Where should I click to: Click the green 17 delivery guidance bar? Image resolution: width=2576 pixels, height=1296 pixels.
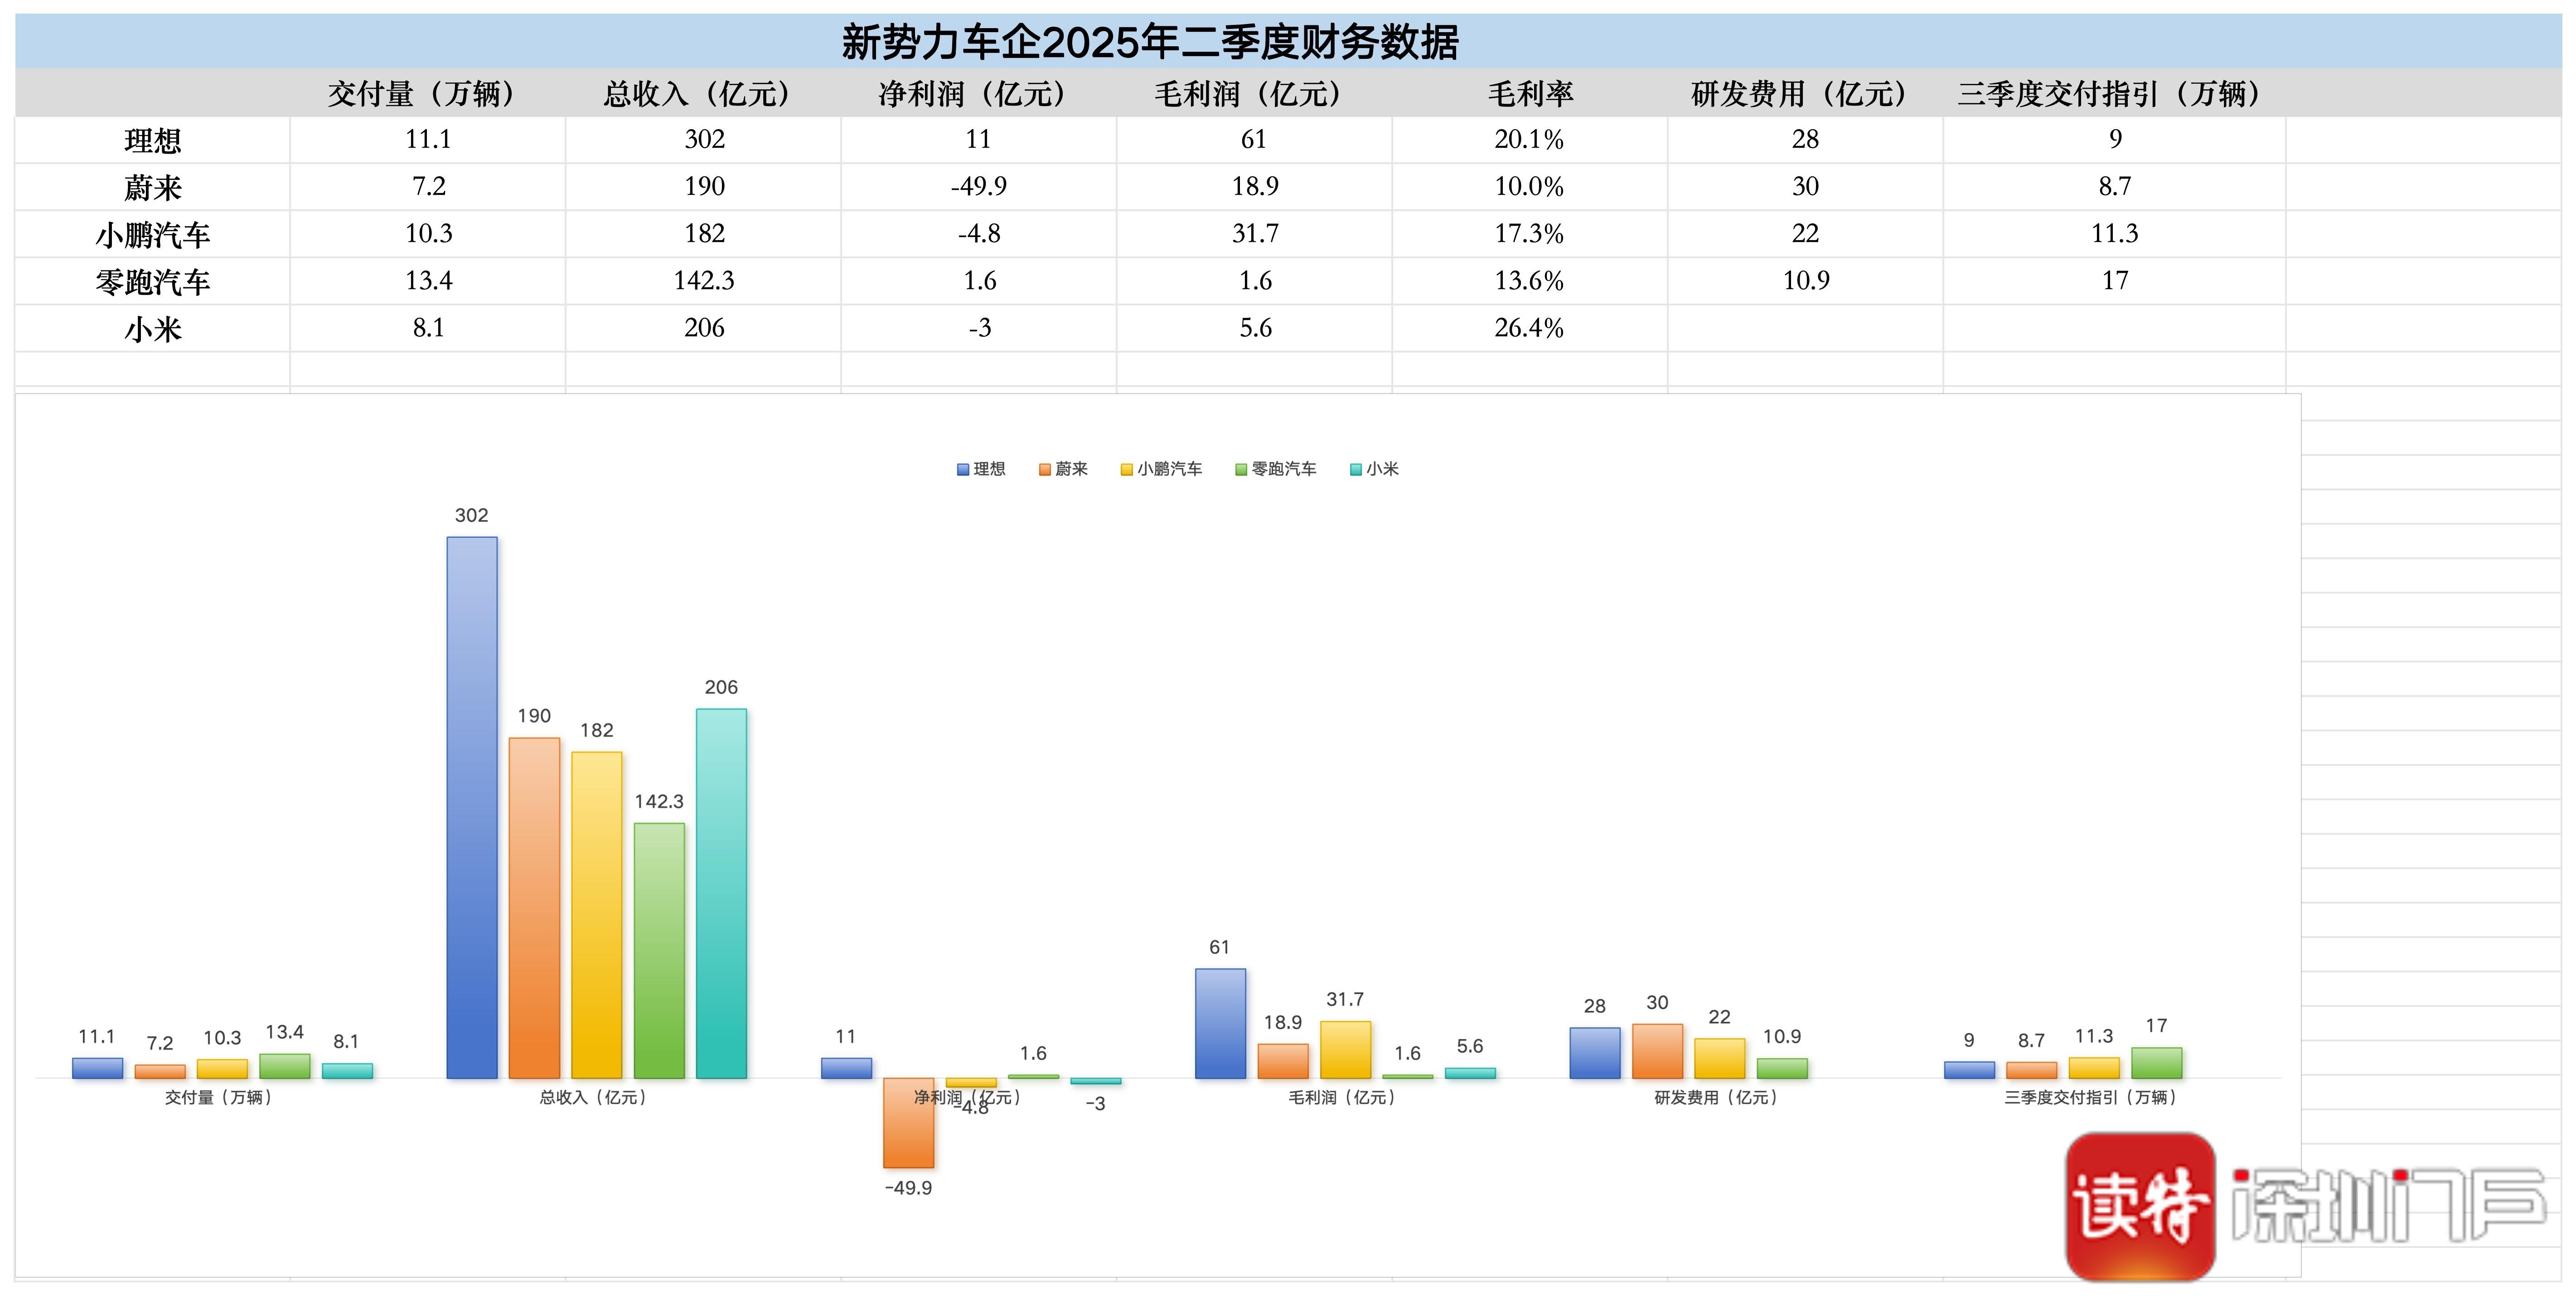tap(2157, 1063)
